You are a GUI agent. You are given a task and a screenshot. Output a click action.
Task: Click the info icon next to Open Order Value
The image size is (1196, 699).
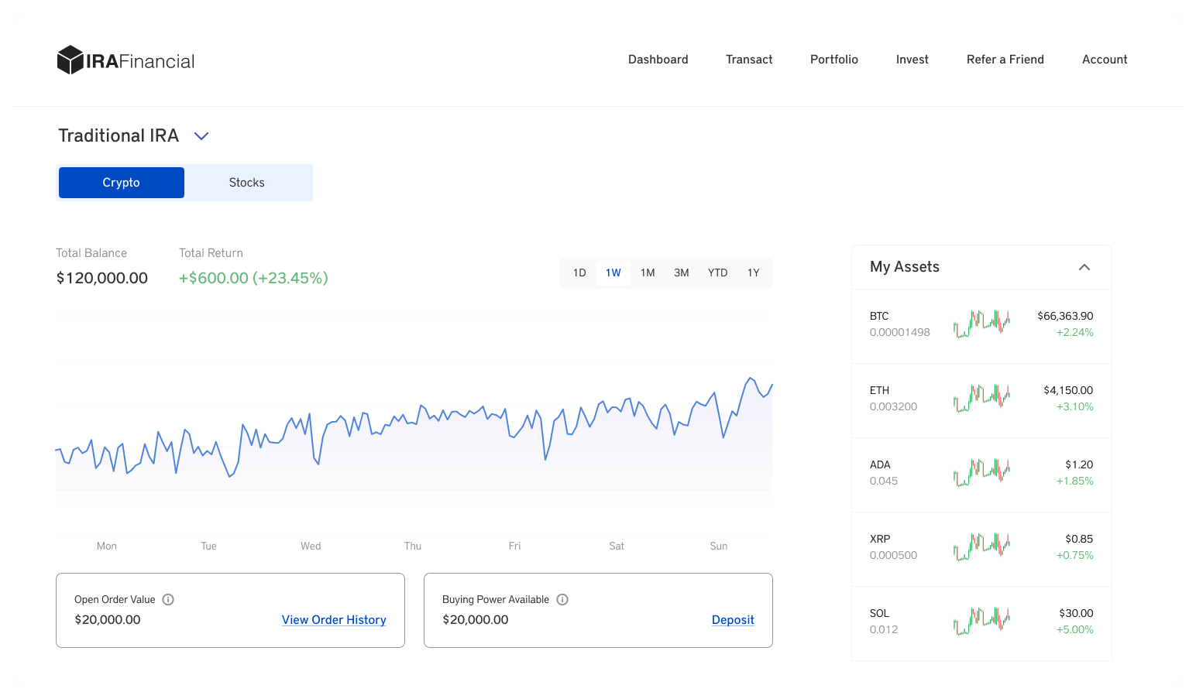168,600
